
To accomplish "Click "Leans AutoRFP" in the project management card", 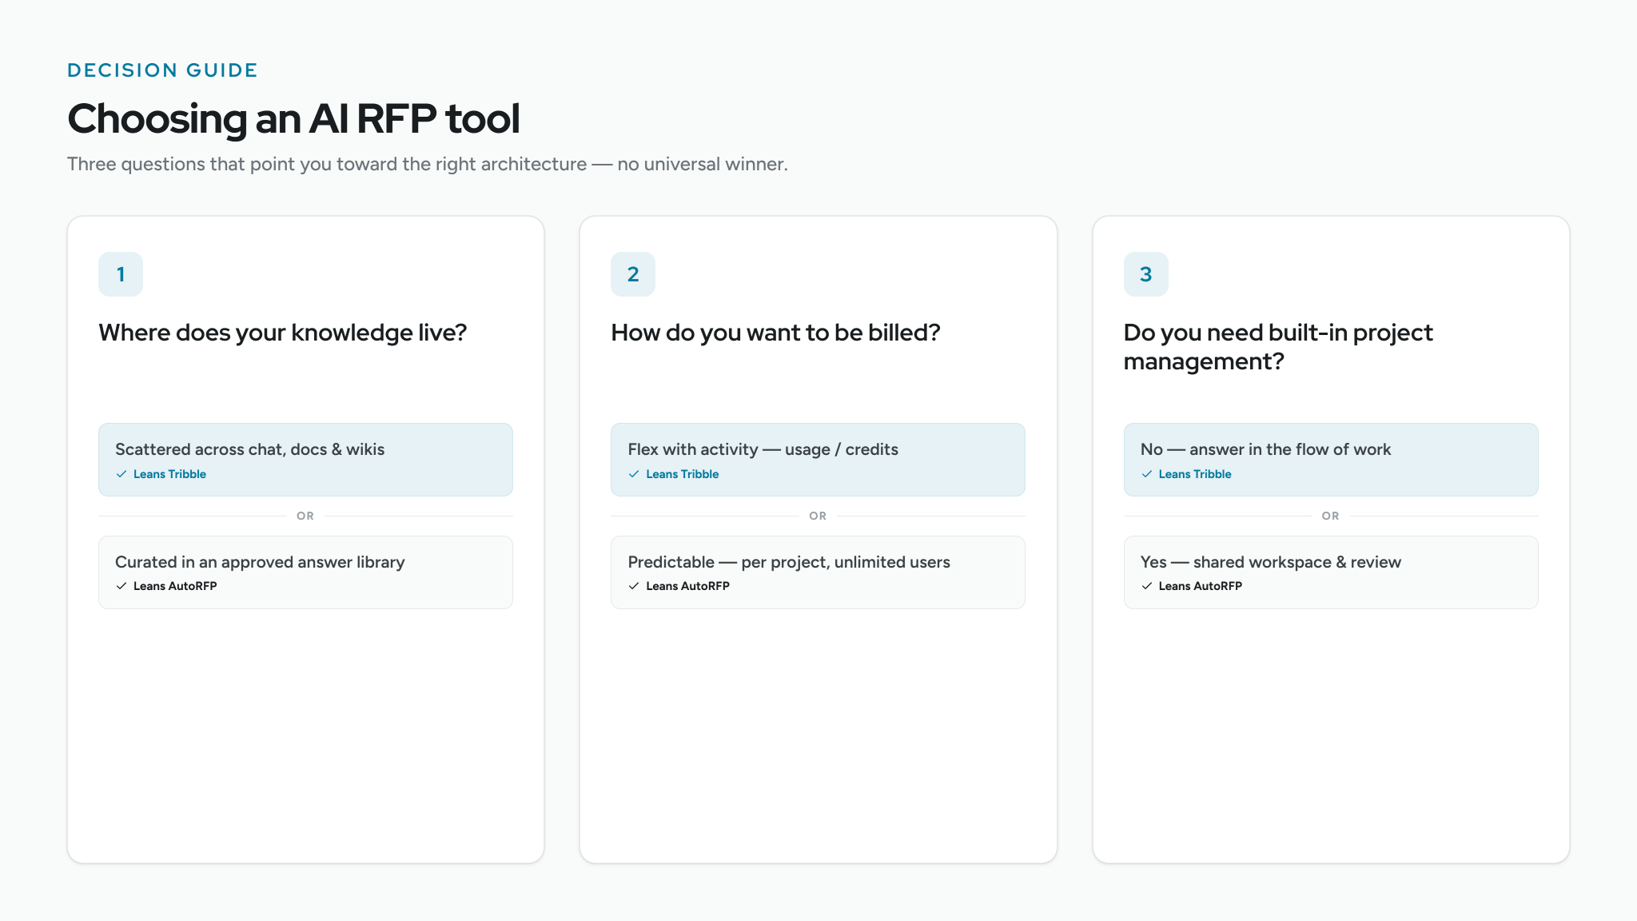I will point(1201,586).
